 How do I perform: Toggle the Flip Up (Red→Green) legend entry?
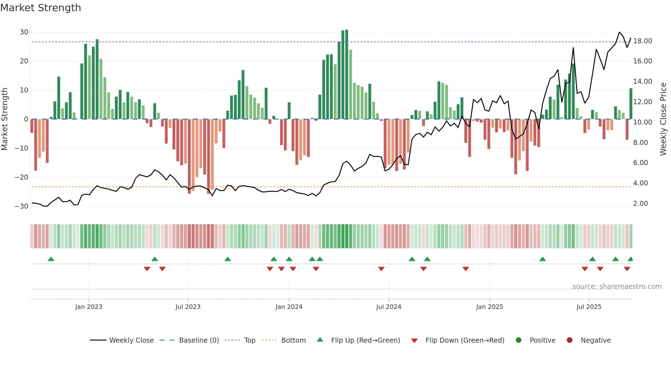(358, 340)
